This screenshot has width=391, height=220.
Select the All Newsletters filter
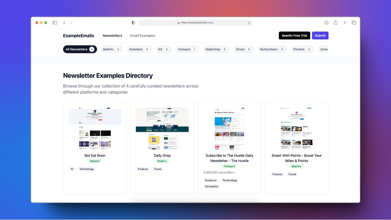tap(80, 49)
